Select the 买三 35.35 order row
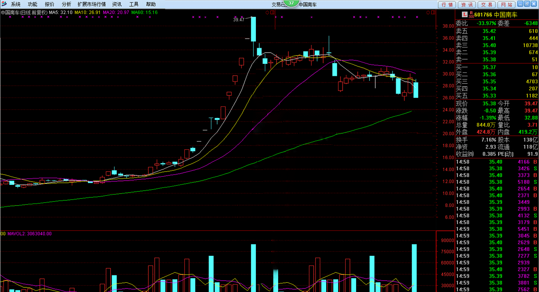 click(x=497, y=81)
